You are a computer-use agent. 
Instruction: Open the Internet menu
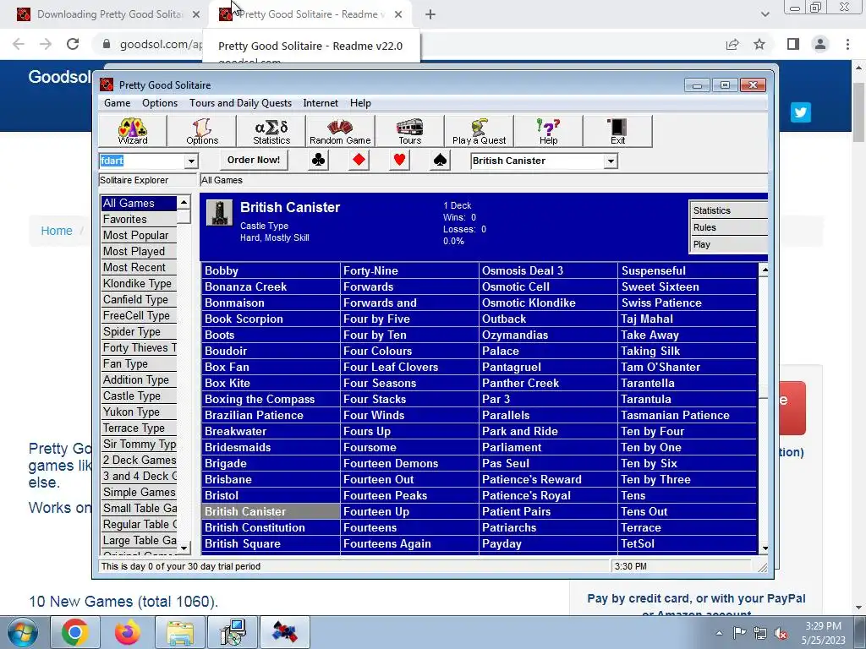[321, 103]
